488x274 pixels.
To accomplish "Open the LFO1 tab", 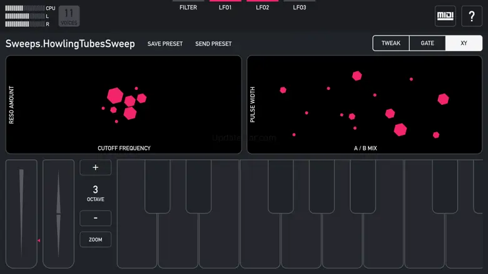I will coord(225,6).
